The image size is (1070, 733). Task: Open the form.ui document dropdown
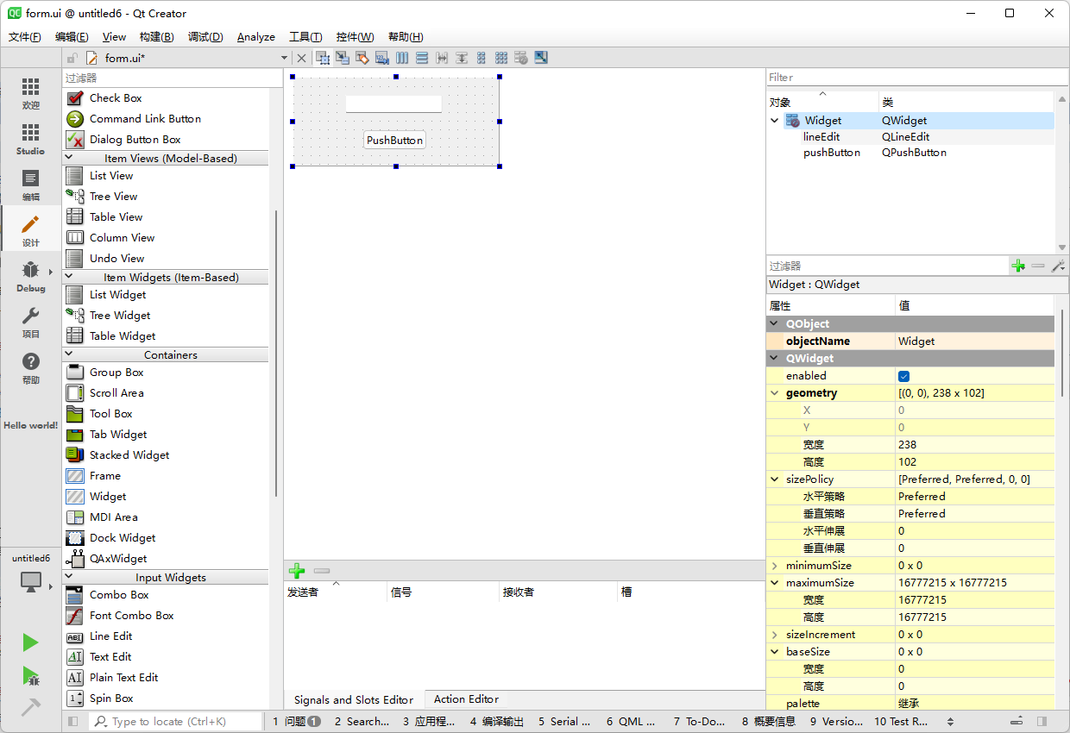(284, 58)
